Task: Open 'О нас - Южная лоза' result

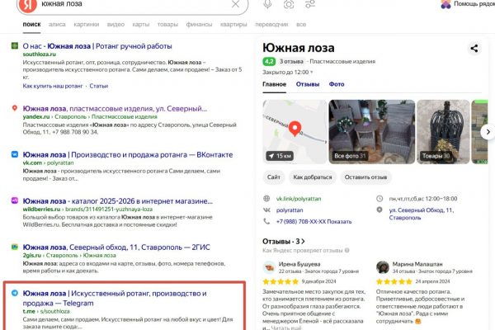Action: click(x=97, y=46)
